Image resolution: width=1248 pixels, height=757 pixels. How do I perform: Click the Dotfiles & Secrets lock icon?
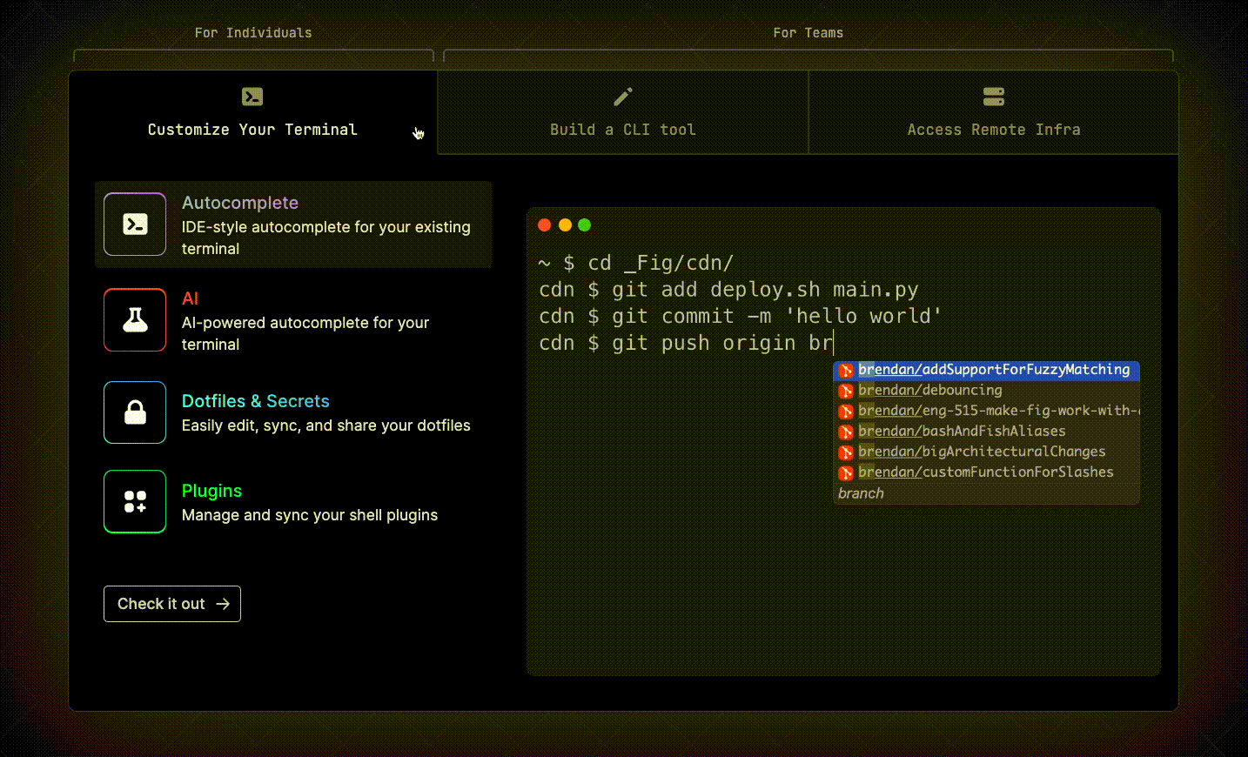pos(135,412)
